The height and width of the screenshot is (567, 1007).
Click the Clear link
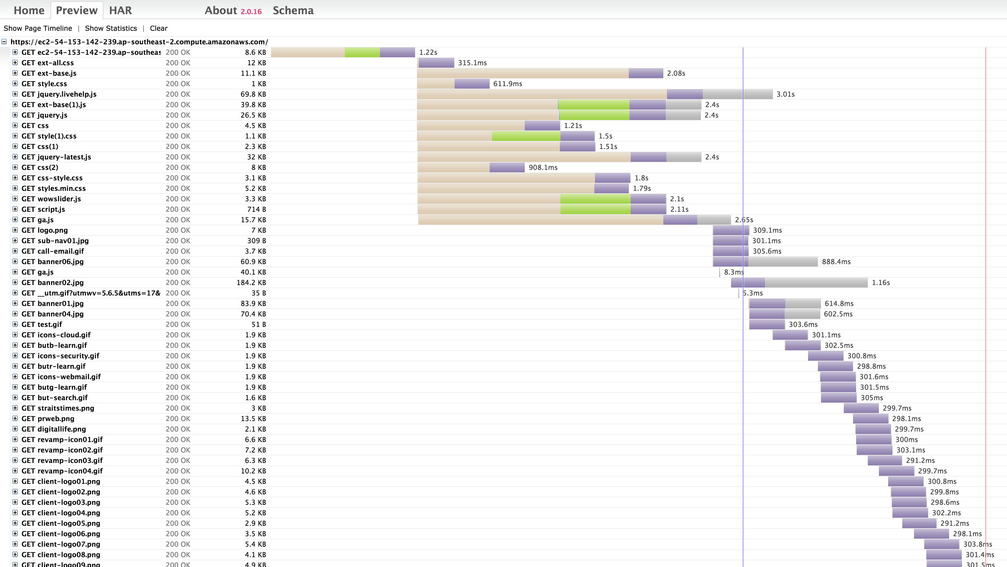pos(158,28)
